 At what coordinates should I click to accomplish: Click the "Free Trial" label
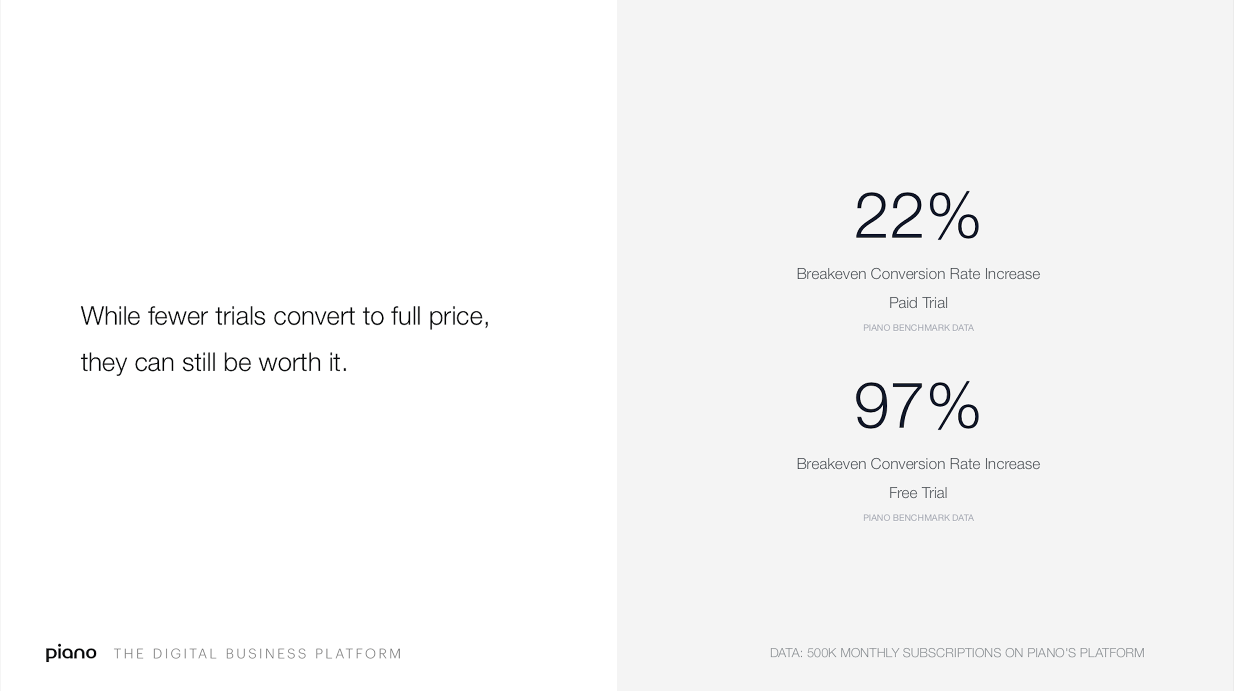(918, 493)
